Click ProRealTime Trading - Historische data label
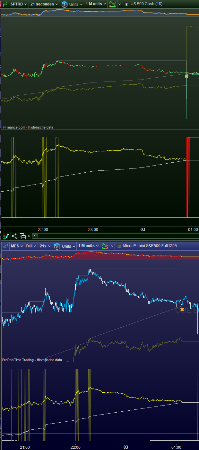 pyautogui.click(x=32, y=360)
